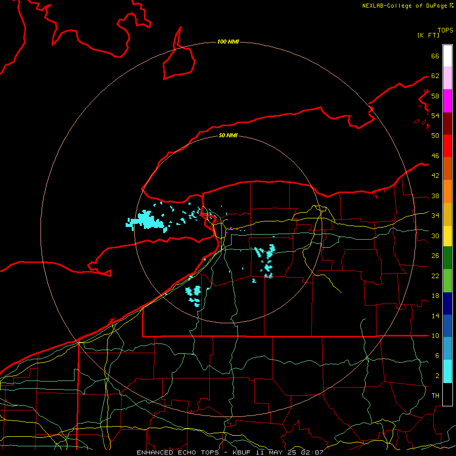Click the light green 22 kft swatch
The width and height of the screenshot is (456, 456).
coord(447,281)
